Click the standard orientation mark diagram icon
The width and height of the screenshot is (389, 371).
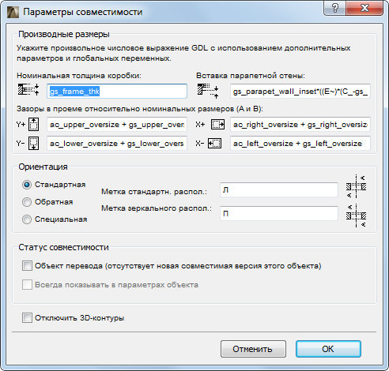pos(356,186)
